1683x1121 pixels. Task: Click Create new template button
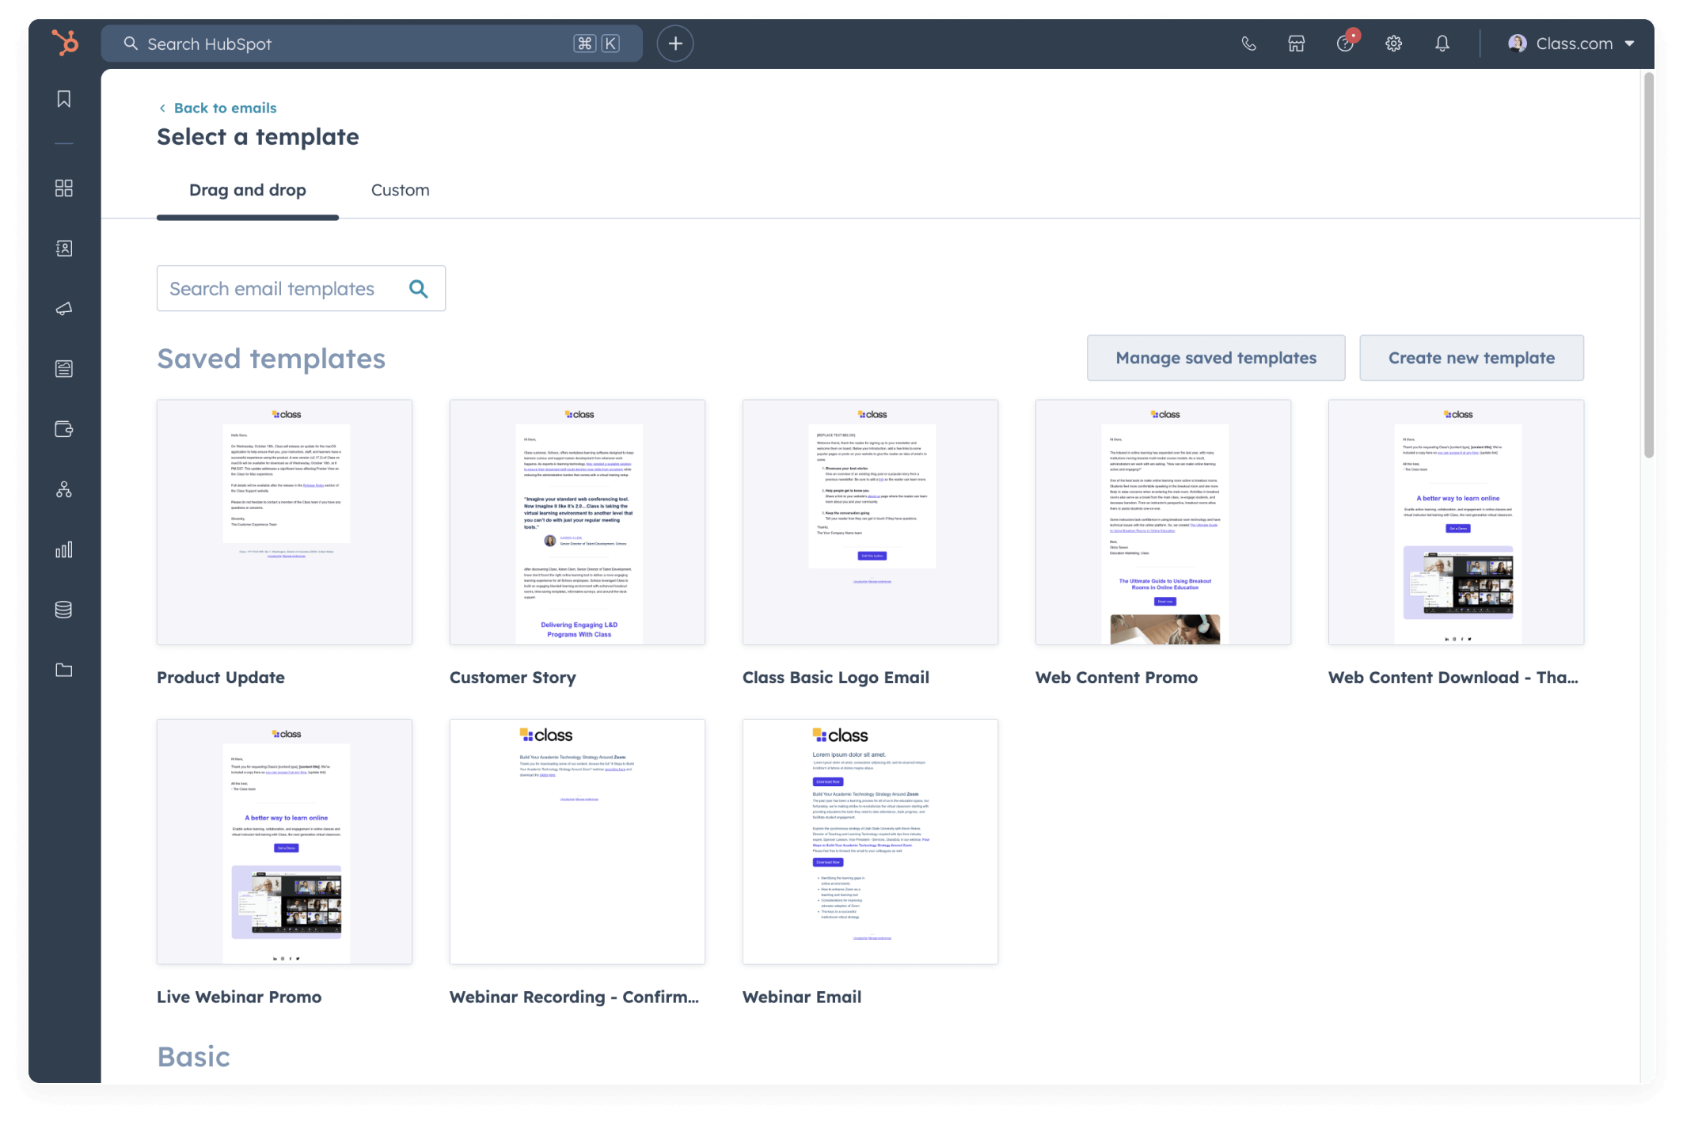pyautogui.click(x=1471, y=358)
